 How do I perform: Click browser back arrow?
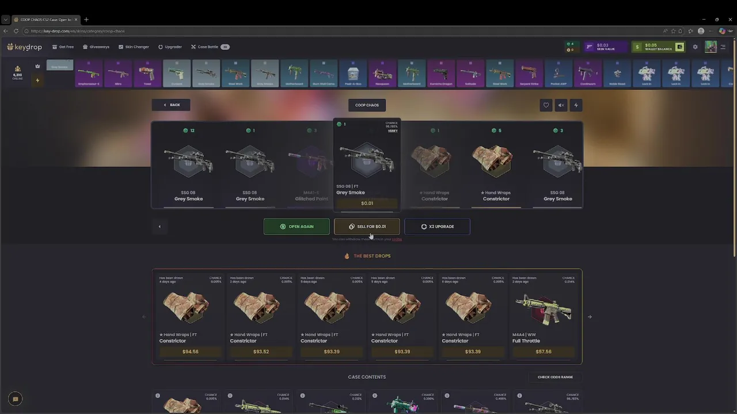6,31
